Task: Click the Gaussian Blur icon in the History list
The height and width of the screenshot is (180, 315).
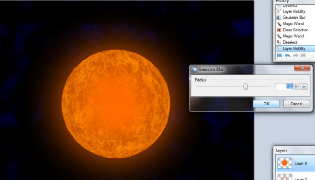Action: 278,18
